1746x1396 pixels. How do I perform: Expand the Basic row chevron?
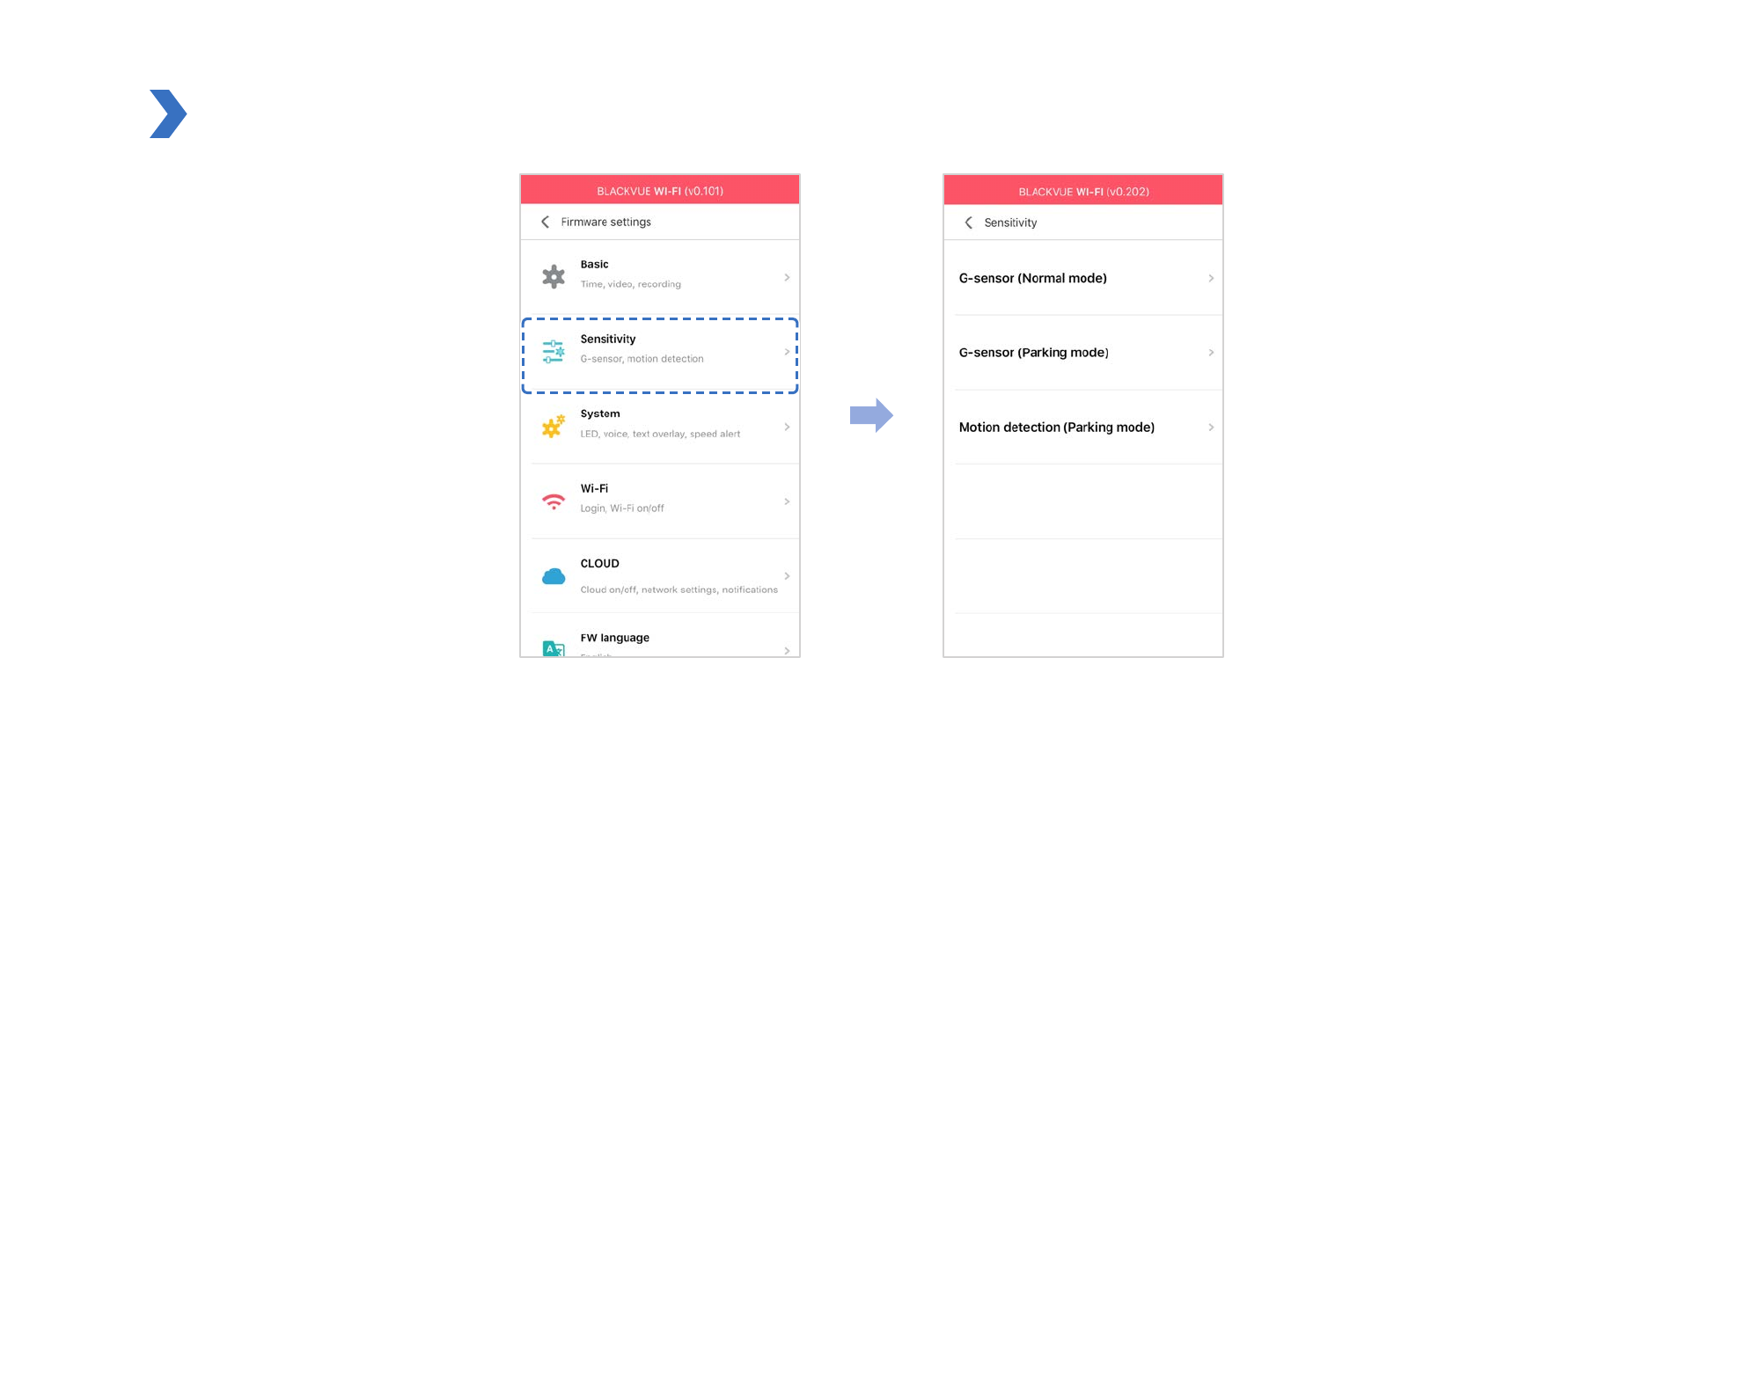click(x=787, y=277)
